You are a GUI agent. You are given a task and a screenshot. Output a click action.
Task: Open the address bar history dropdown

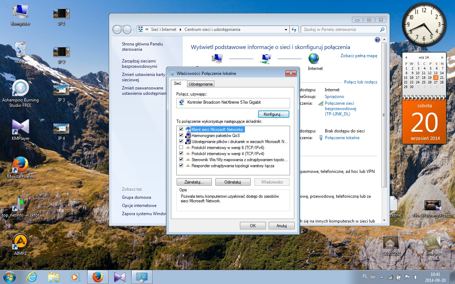(x=287, y=29)
